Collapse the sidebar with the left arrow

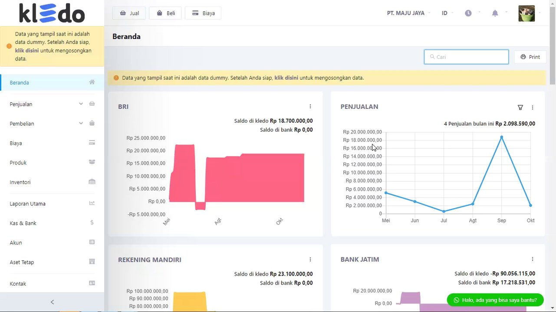(52, 302)
